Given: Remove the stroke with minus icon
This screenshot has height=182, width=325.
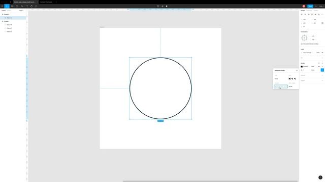Looking at the screenshot, I should point(322,67).
